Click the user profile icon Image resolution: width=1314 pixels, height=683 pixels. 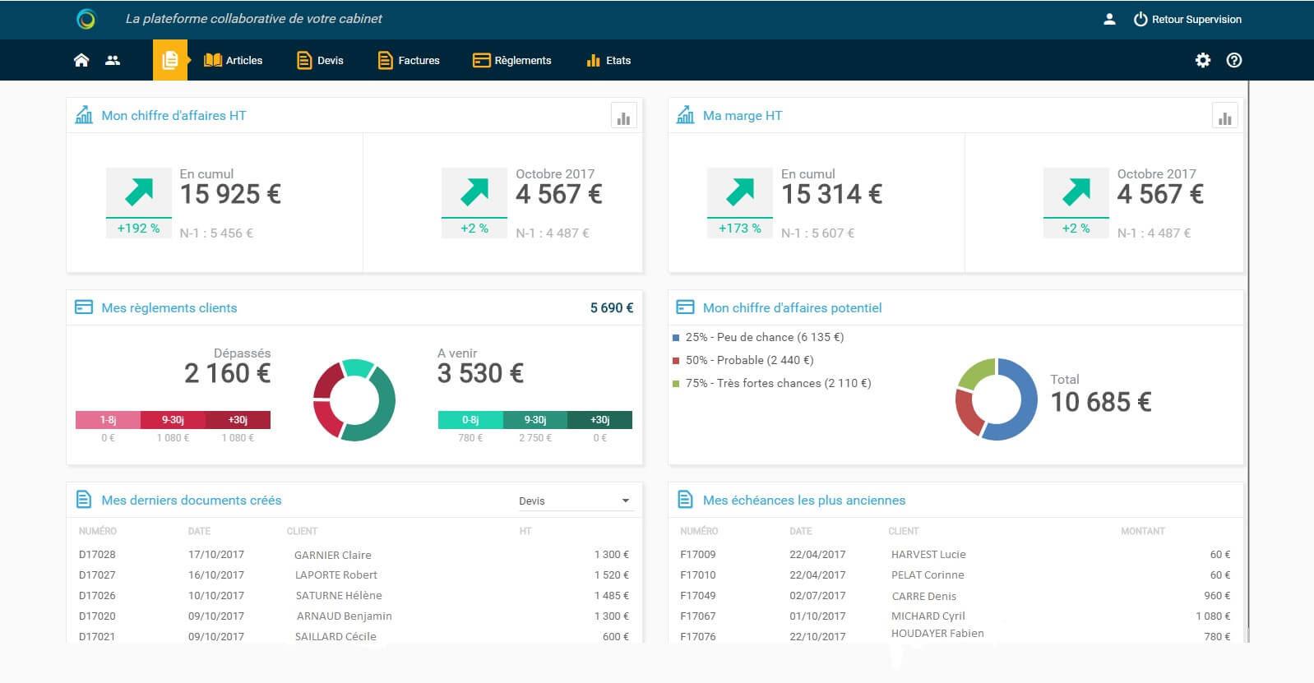[1109, 19]
